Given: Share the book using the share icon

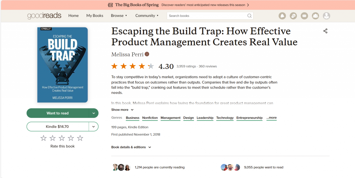Looking at the screenshot, I should pos(325,31).
